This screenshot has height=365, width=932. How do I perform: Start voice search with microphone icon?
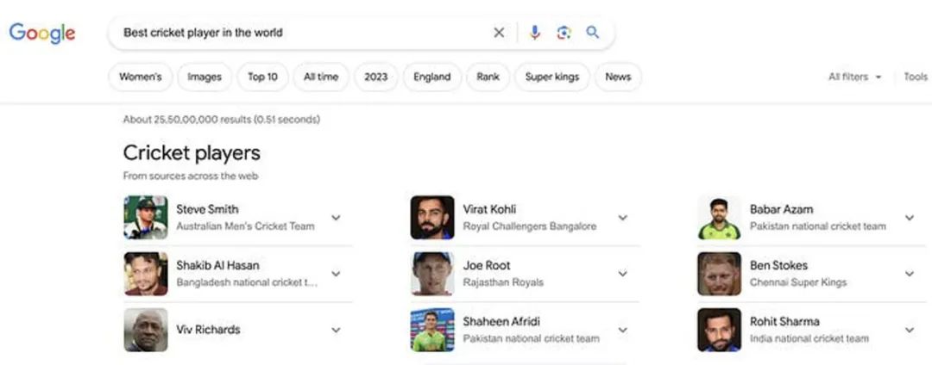535,33
